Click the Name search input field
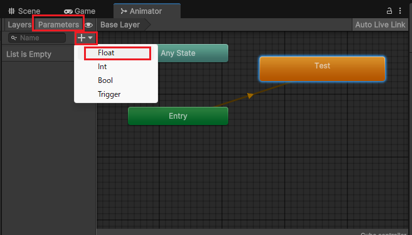This screenshot has width=412, height=235. point(37,38)
